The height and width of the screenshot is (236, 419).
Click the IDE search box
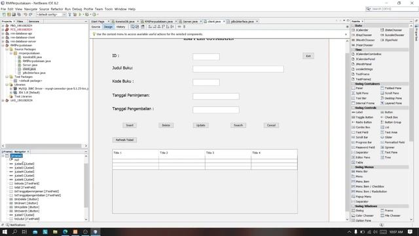pos(392,9)
